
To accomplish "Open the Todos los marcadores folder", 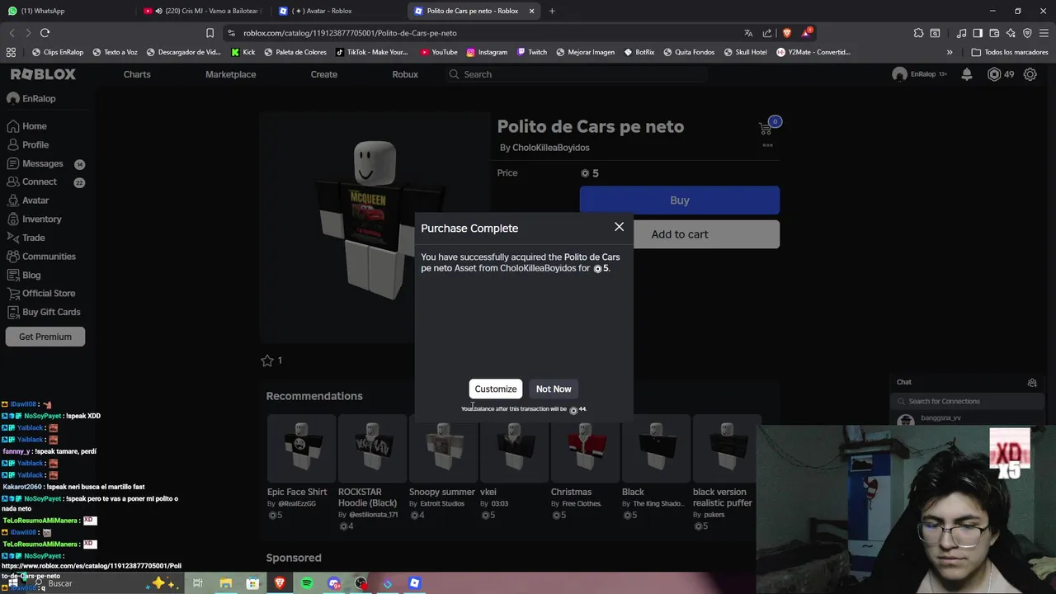I will [1010, 52].
